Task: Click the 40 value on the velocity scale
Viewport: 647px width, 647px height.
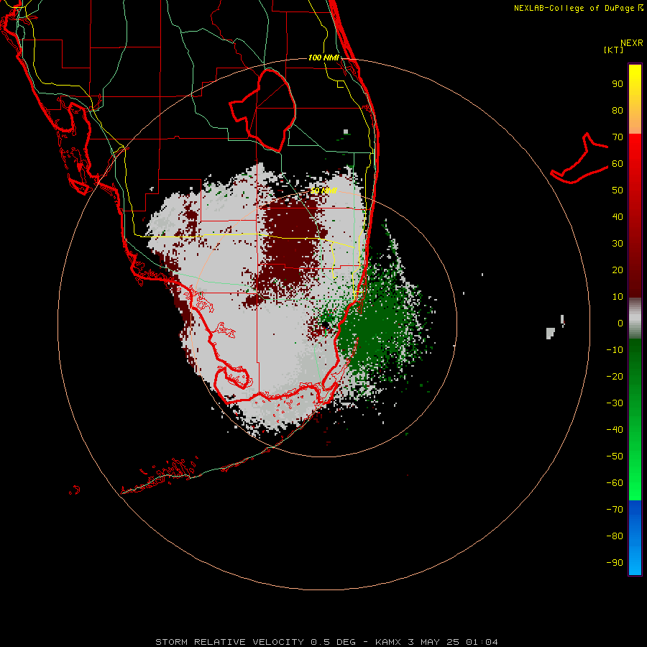Action: point(618,216)
